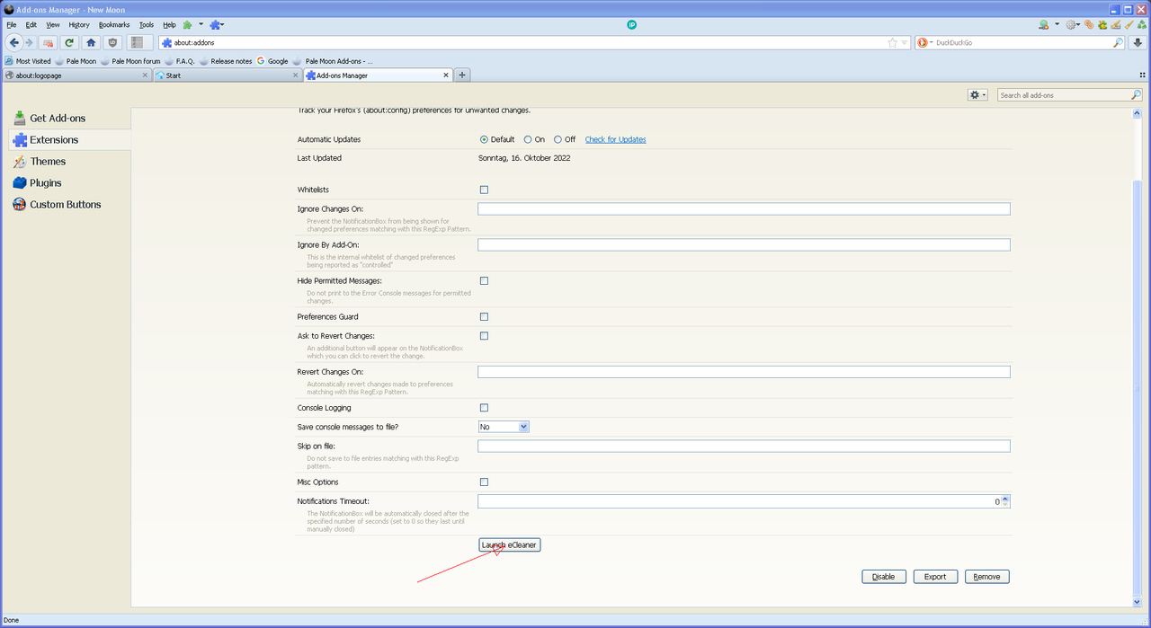
Task: Click the Remove button
Action: [986, 577]
